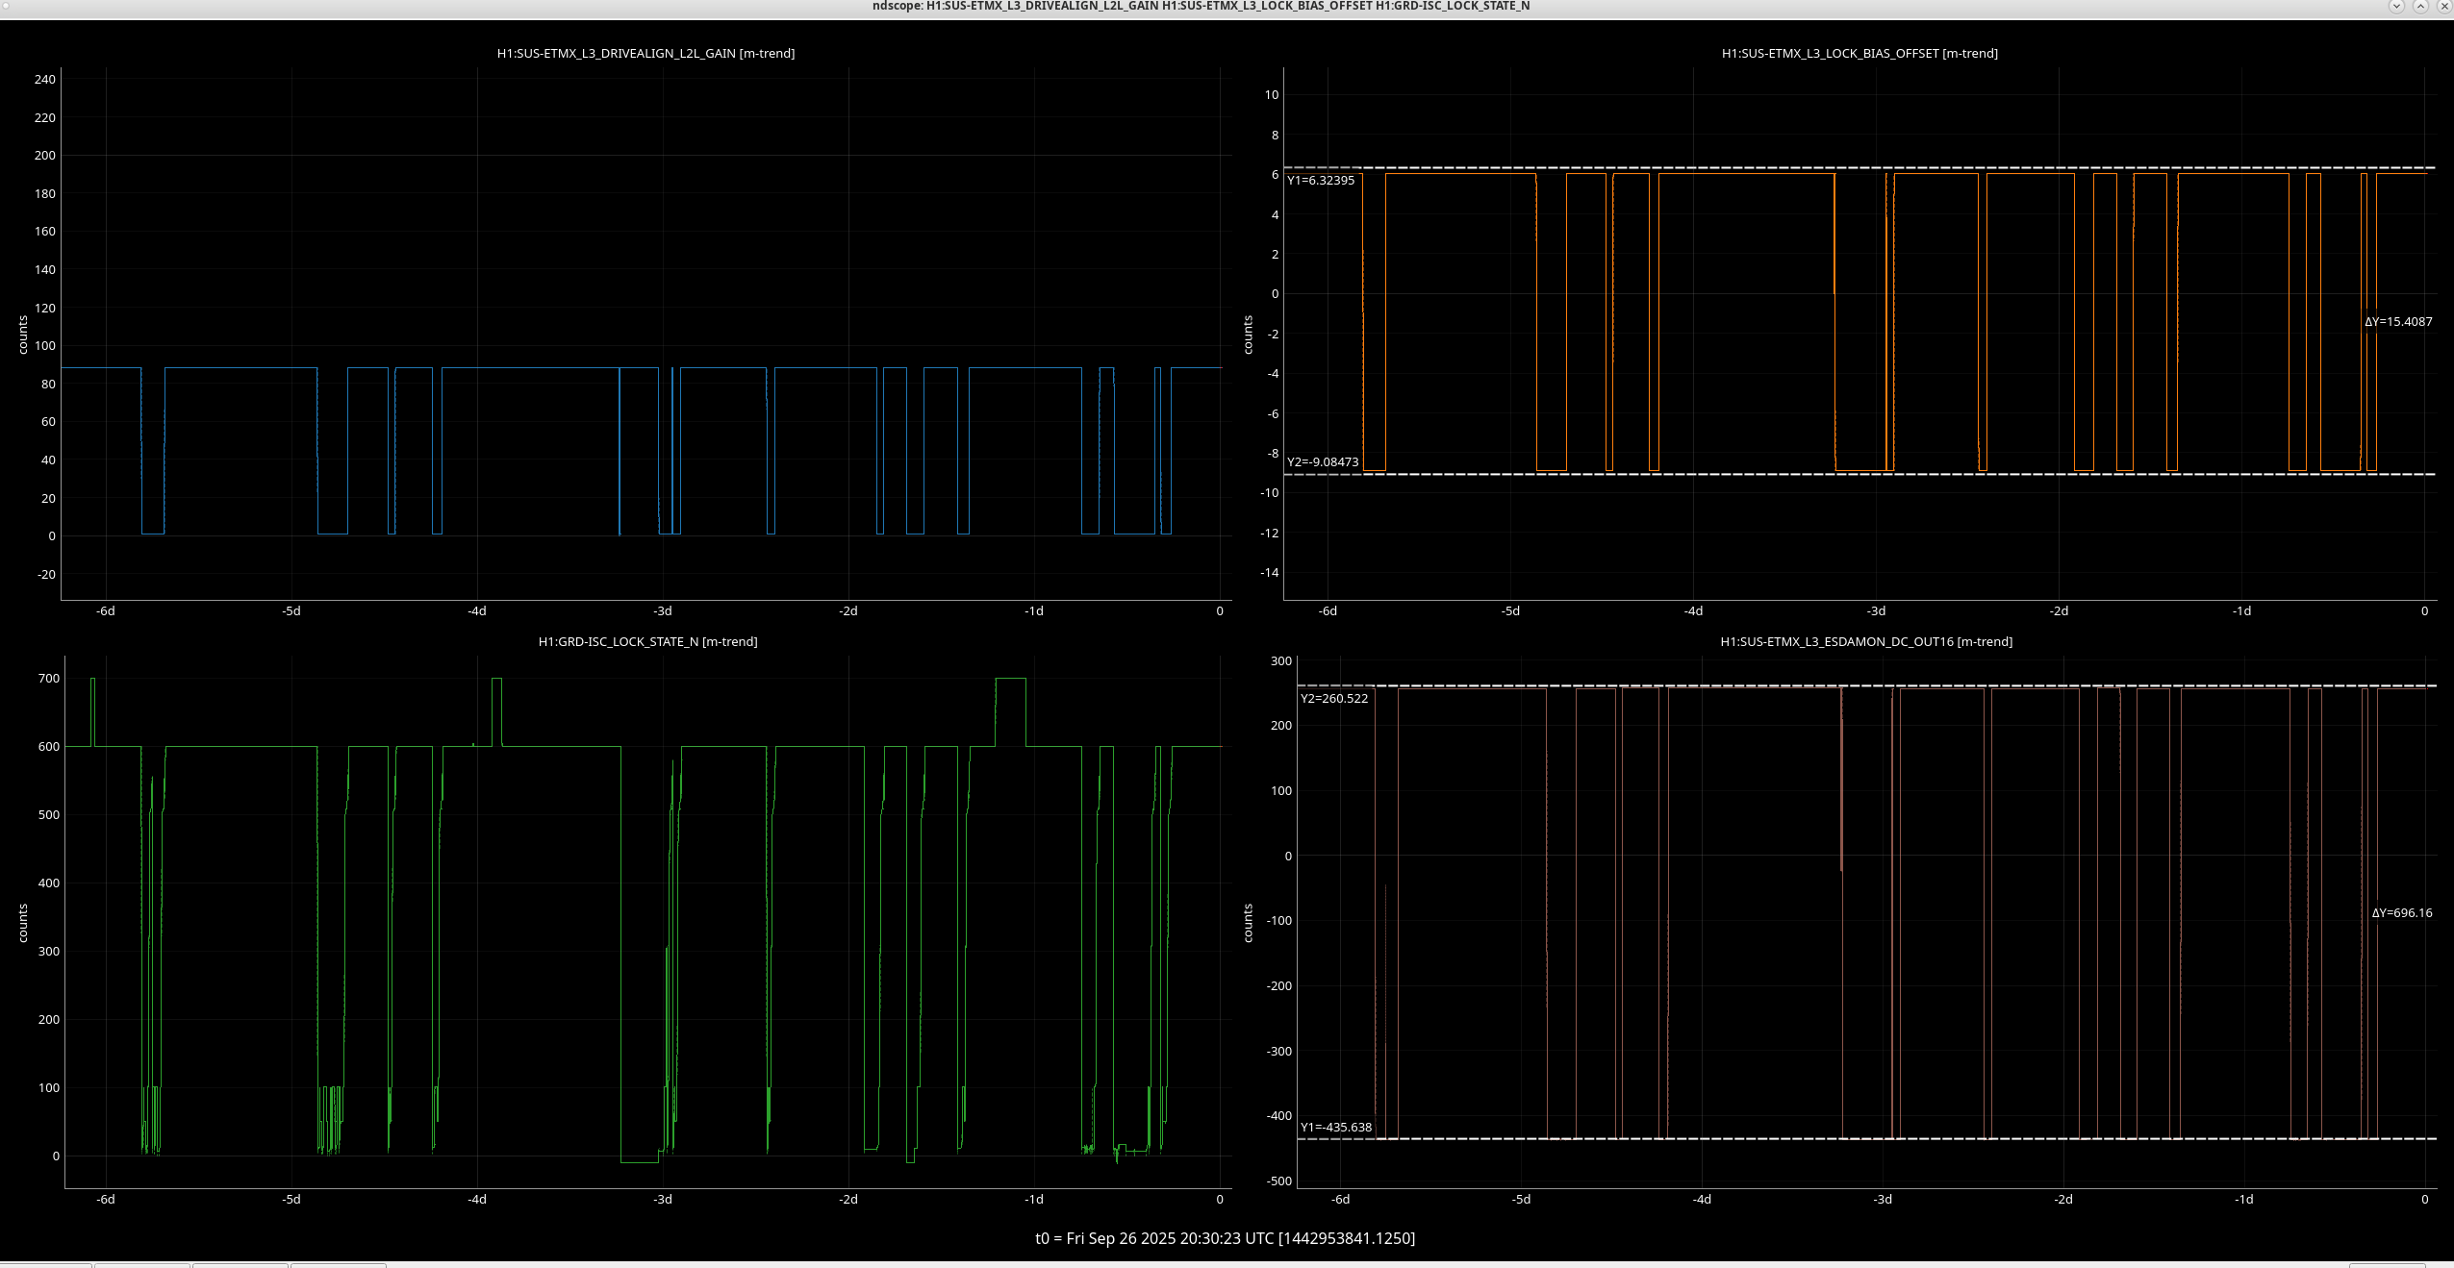Select the Y1=6.32395 cursor label
Image resolution: width=2454 pixels, height=1268 pixels.
[1320, 181]
